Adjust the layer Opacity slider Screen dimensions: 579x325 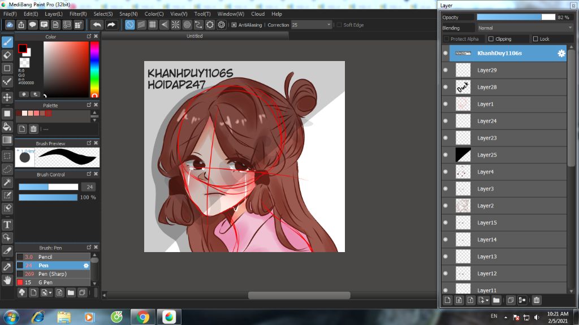(x=516, y=18)
